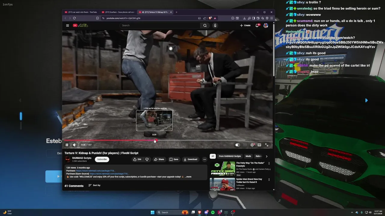Open the YouTube hamburger guide menu
Image resolution: width=385 pixels, height=216 pixels.
(67, 25)
